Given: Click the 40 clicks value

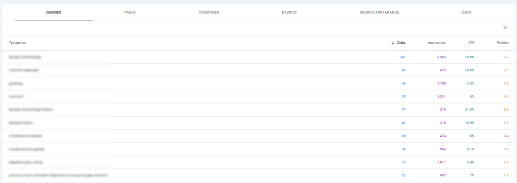Looking at the screenshot, I should point(403,123).
